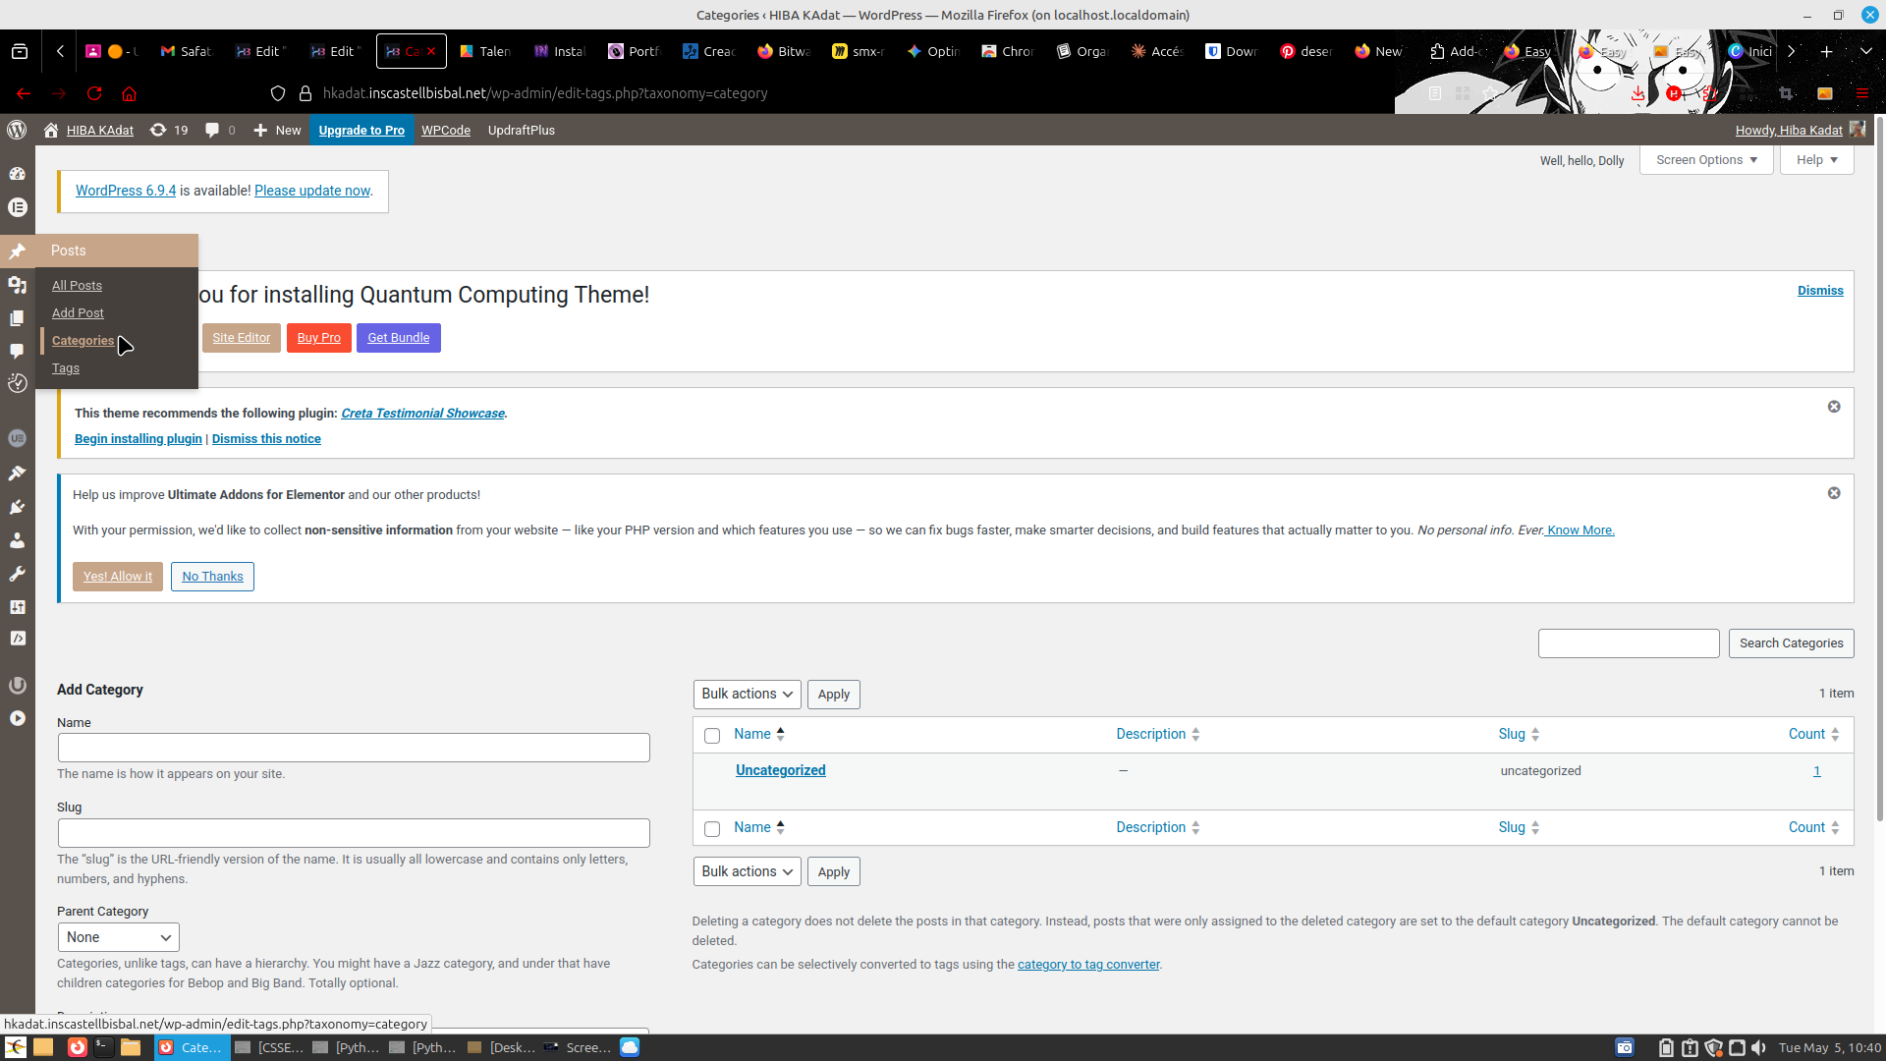This screenshot has width=1886, height=1061.
Task: Switch to the Bitwarden browser tab
Action: point(784,51)
